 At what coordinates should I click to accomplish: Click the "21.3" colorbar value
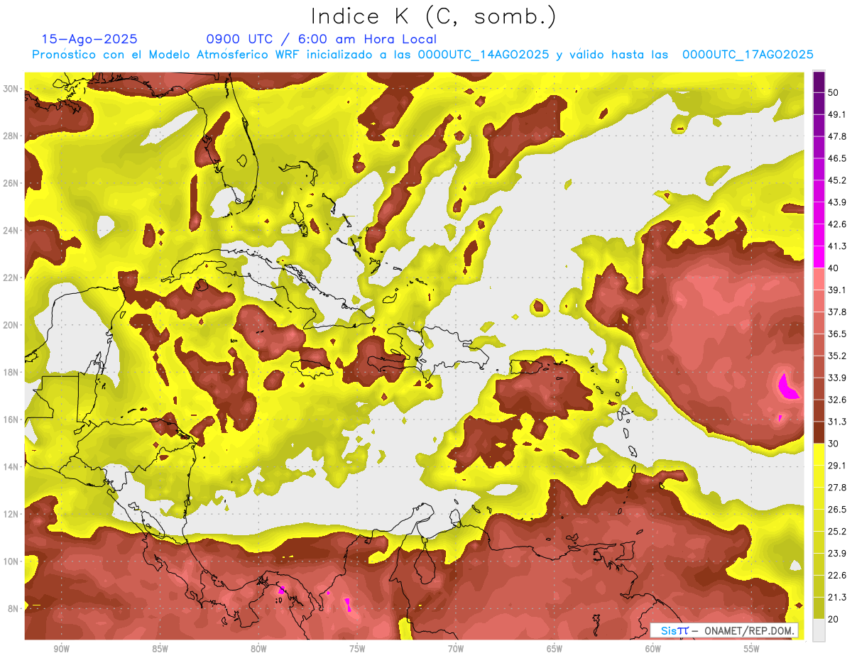tap(836, 597)
